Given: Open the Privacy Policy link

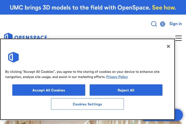Looking at the screenshot, I should pyautogui.click(x=117, y=77).
